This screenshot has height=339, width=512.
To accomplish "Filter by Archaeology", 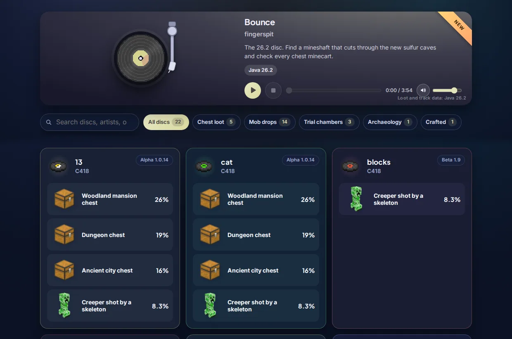I will point(390,122).
